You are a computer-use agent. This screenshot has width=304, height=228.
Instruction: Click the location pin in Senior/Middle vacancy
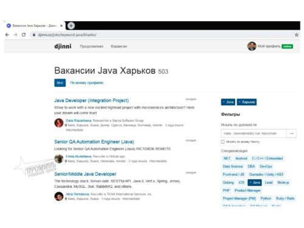[x=66, y=199]
